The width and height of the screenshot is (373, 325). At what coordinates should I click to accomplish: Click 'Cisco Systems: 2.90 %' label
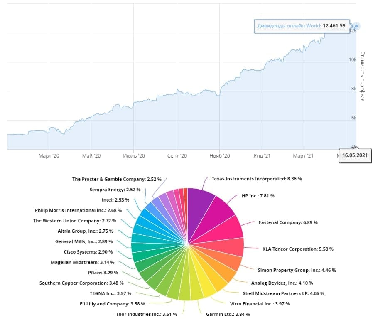(88, 252)
